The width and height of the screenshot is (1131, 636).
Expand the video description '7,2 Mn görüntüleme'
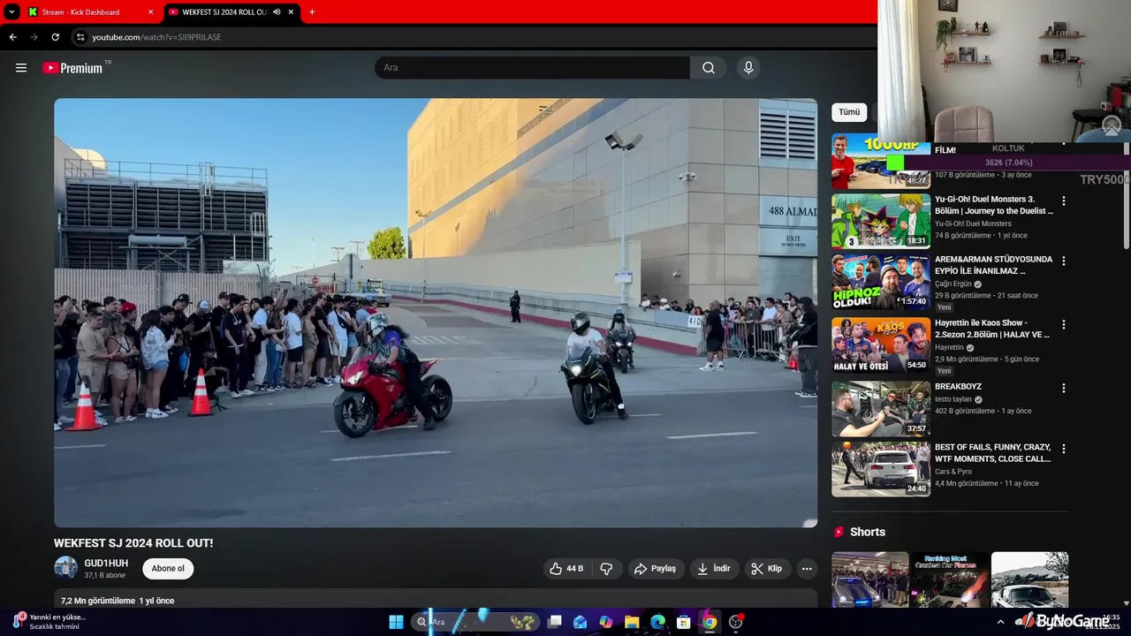pos(436,600)
